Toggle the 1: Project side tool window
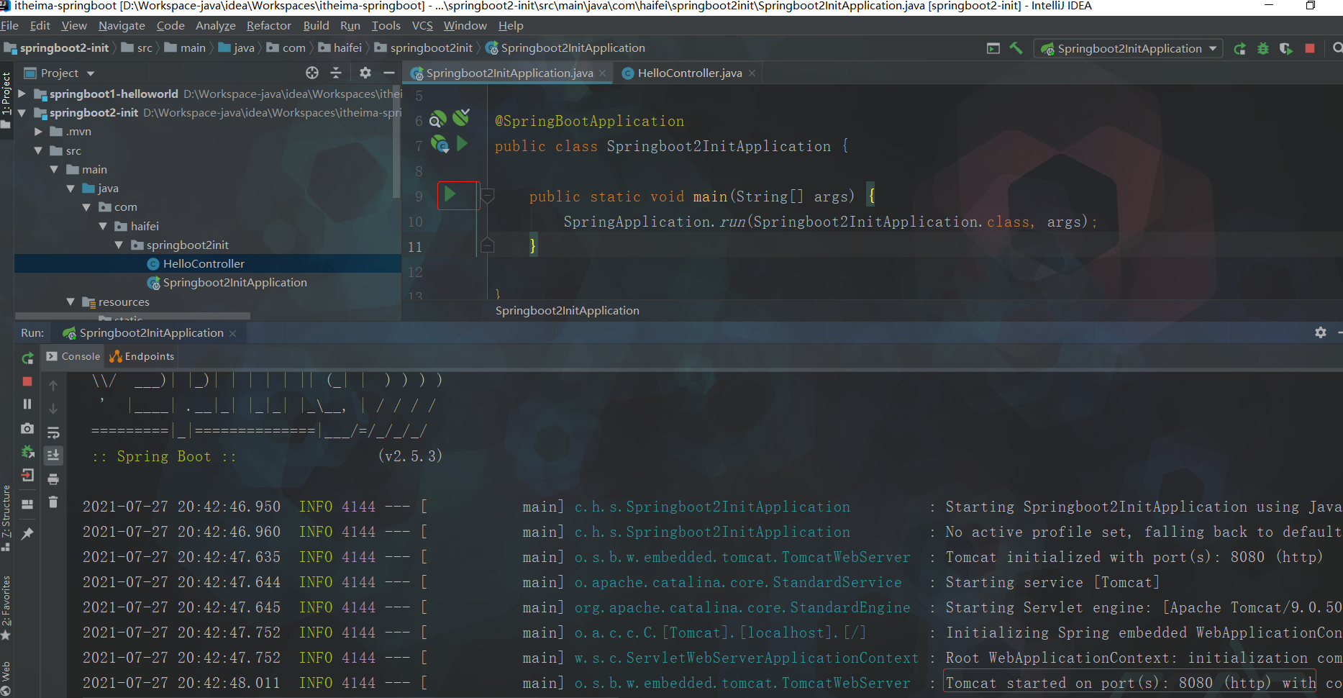The width and height of the screenshot is (1343, 698). point(6,99)
